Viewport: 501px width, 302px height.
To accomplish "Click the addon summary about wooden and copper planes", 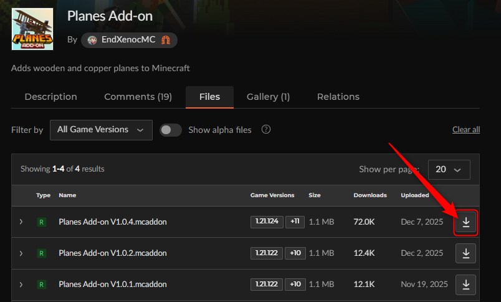I will pos(100,68).
